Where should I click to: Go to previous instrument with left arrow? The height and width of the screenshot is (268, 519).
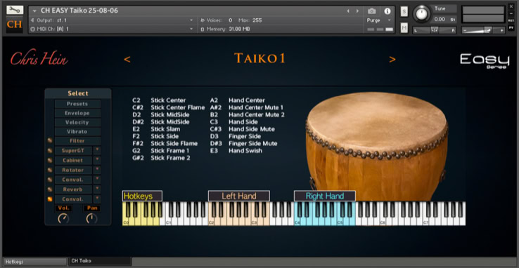[x=348, y=11]
